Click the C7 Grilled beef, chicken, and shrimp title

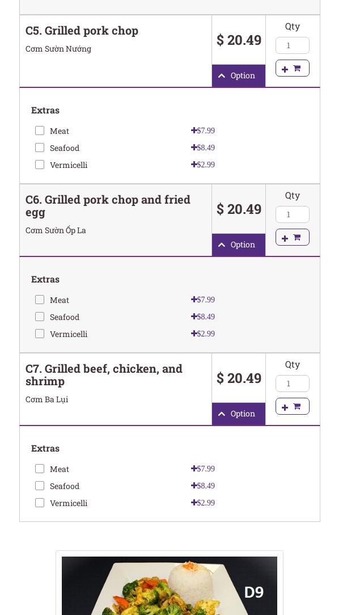click(x=104, y=375)
